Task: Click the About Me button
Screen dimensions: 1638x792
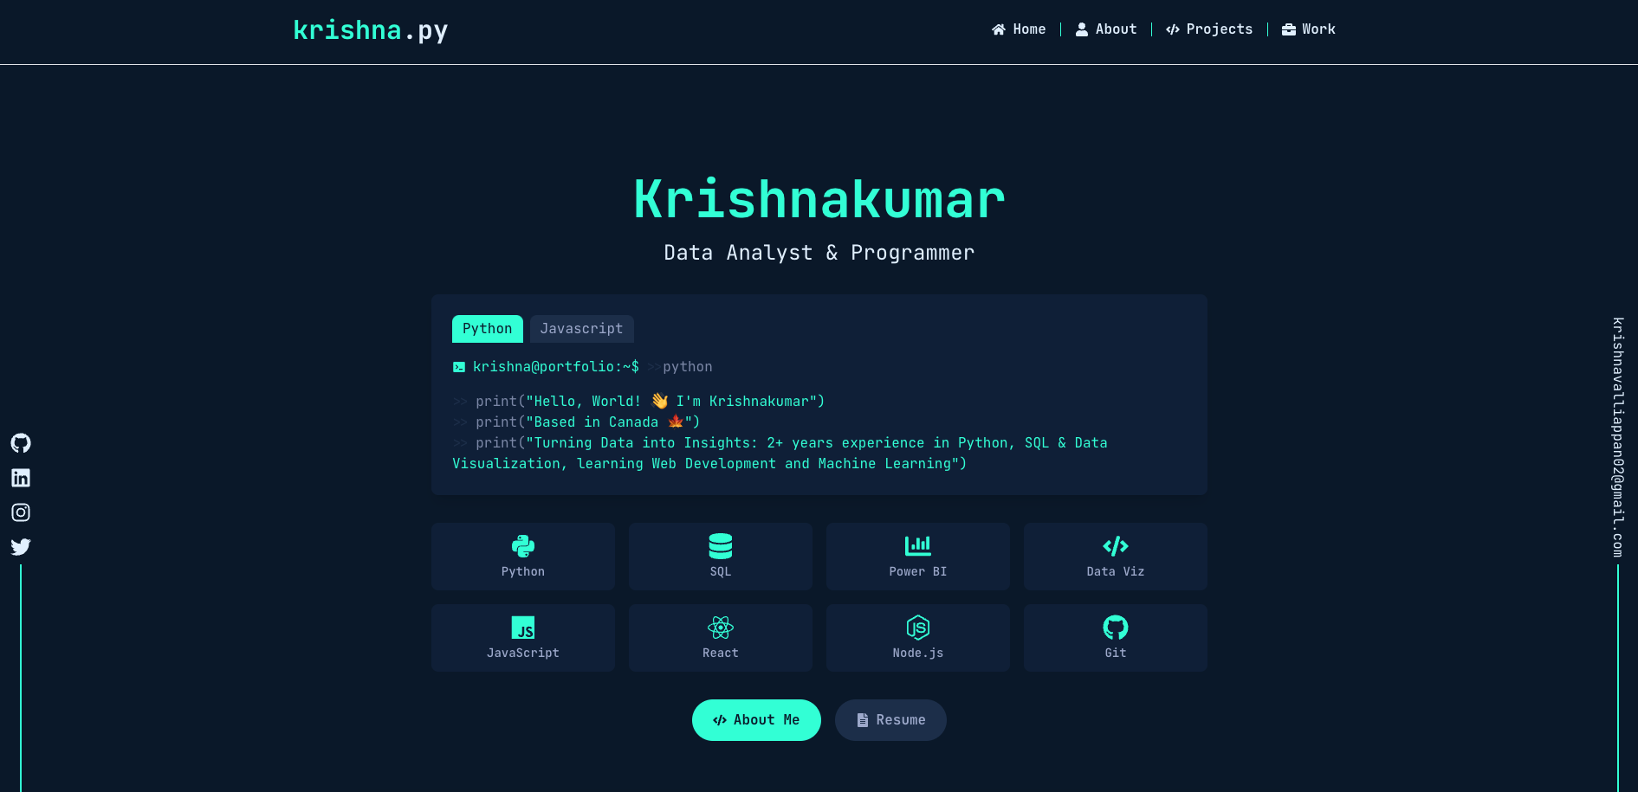Action: (756, 719)
